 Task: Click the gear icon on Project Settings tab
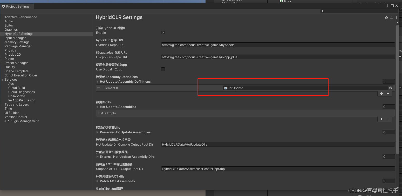4,6
